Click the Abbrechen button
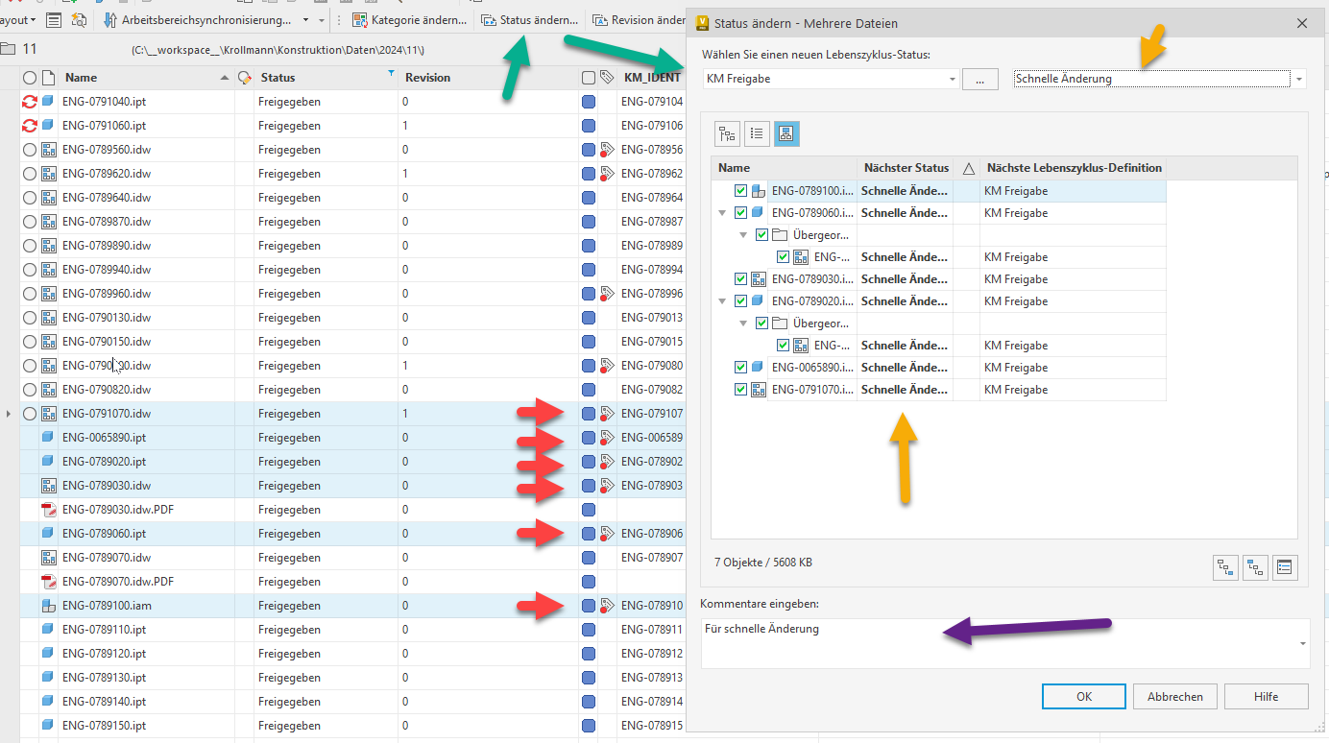 point(1175,697)
